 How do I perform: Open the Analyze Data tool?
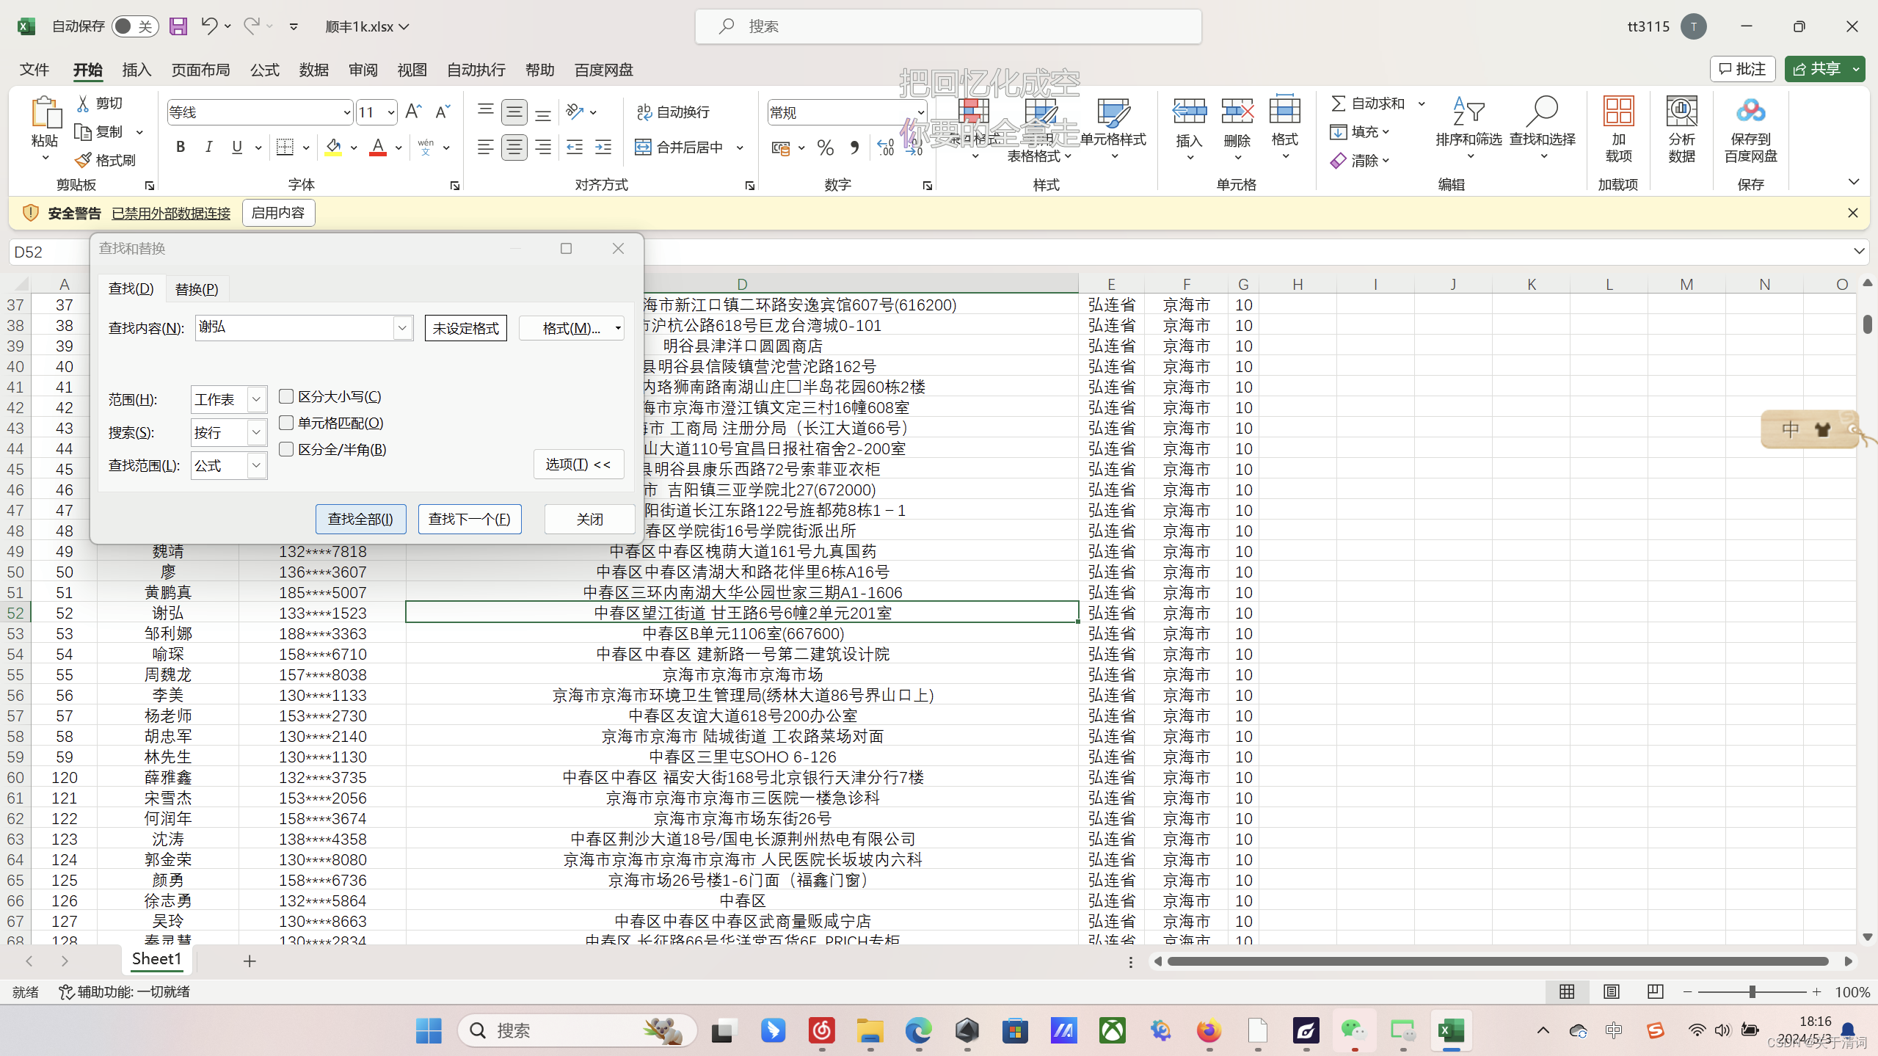(x=1681, y=117)
